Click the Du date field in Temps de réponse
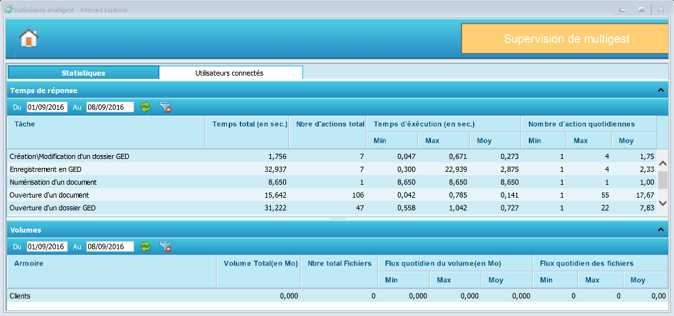 (x=47, y=107)
